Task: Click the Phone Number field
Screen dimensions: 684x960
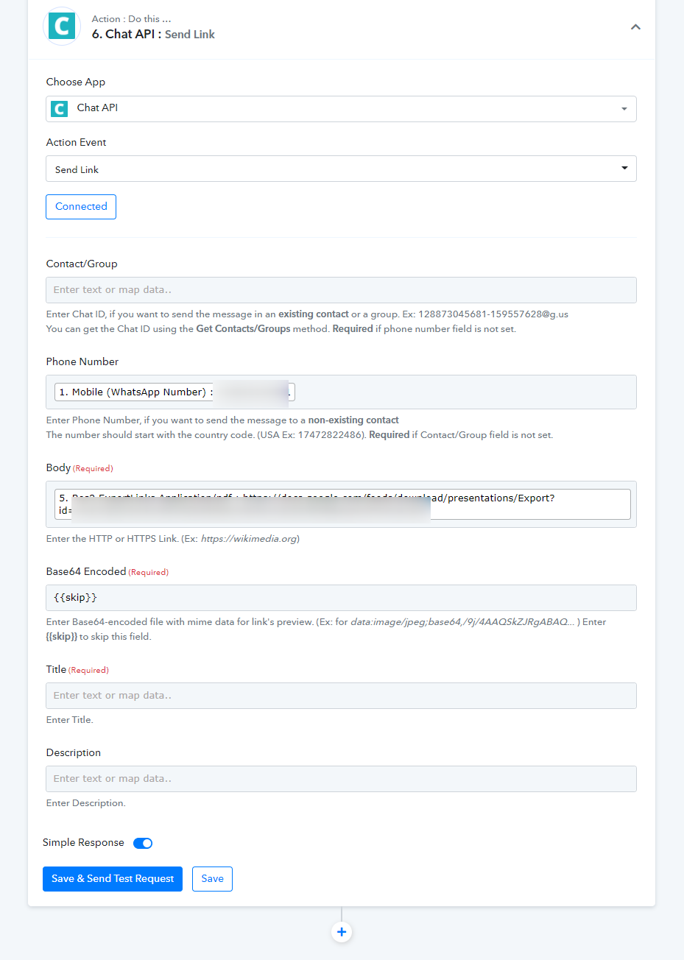Action: point(341,392)
